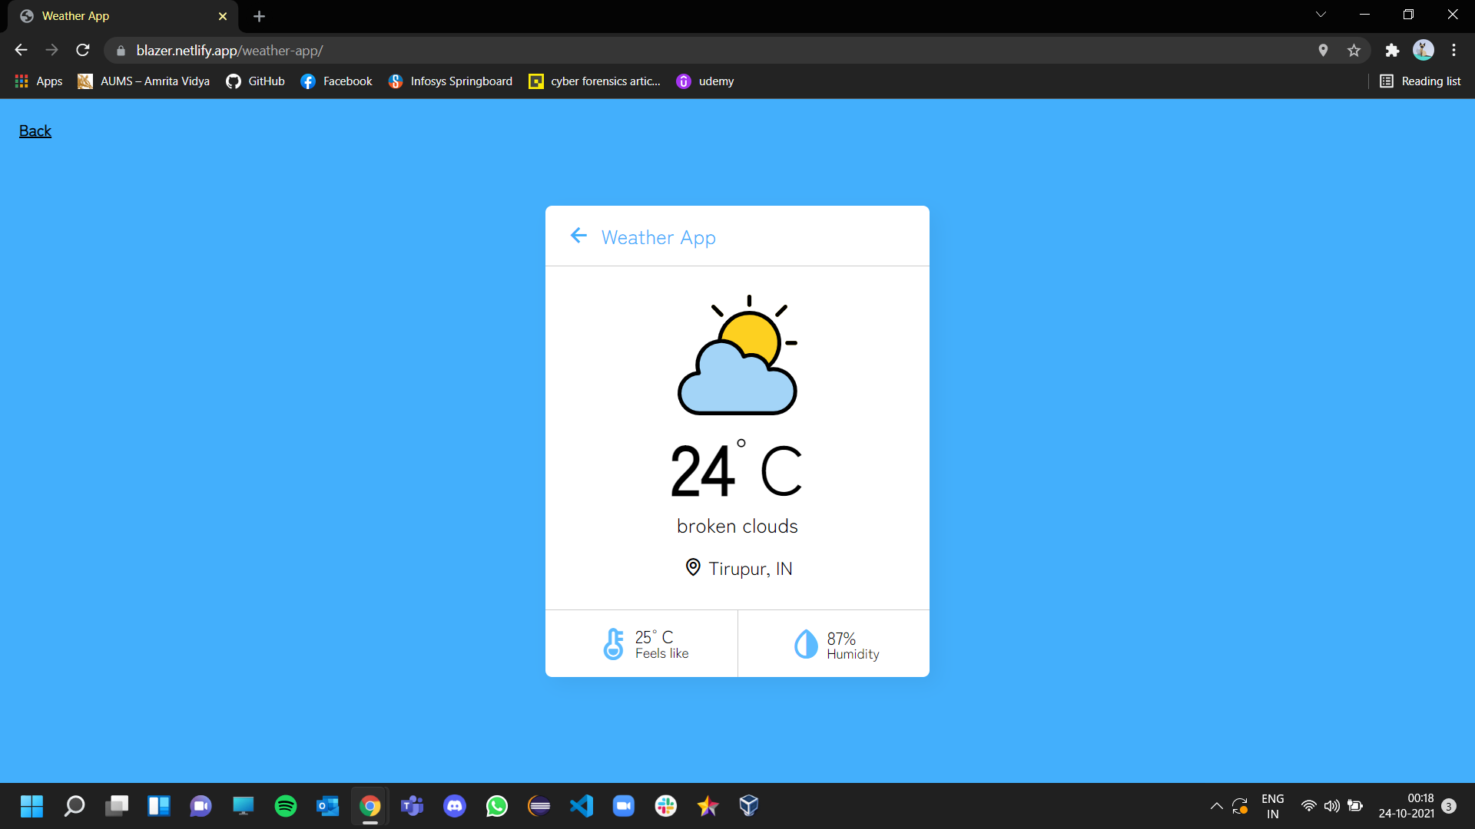Click the location pin beside Tirupur

click(x=693, y=567)
